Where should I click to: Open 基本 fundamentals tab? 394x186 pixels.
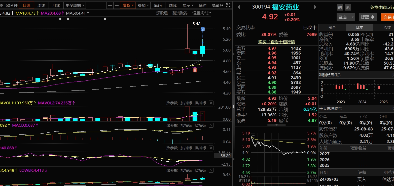[x=360, y=28]
